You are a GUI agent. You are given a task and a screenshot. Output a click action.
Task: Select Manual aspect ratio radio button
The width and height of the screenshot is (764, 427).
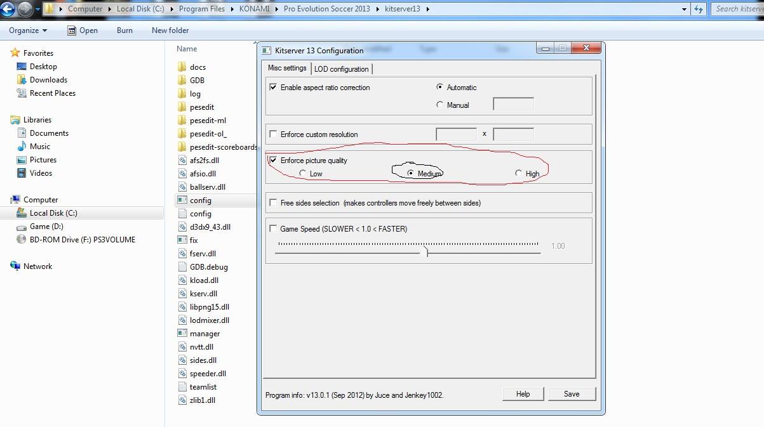(x=439, y=105)
